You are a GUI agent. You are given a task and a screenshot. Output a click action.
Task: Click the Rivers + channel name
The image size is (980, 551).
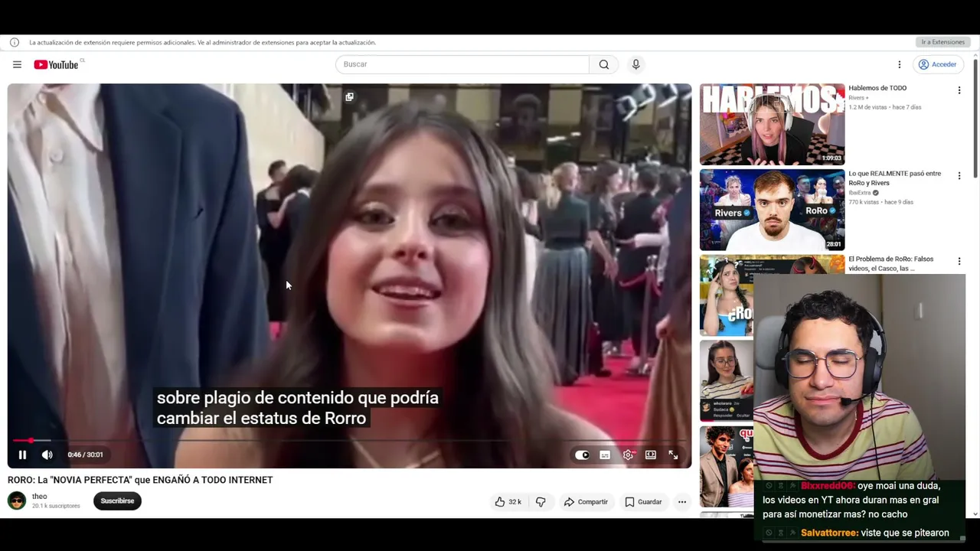click(858, 98)
